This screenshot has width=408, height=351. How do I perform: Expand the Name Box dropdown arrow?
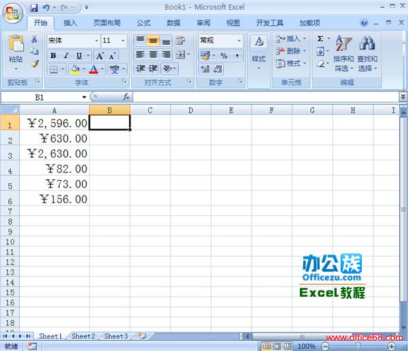click(84, 97)
